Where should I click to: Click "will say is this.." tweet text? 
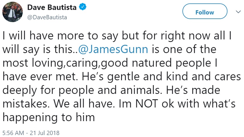pos(40,49)
